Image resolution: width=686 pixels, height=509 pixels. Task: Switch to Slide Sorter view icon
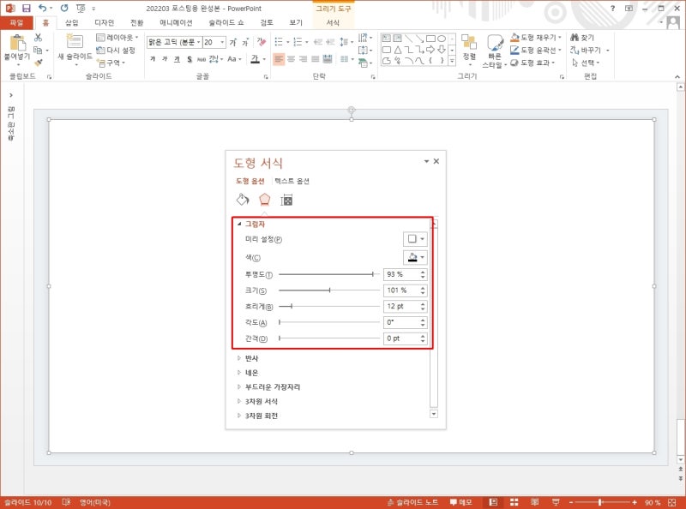tap(512, 502)
